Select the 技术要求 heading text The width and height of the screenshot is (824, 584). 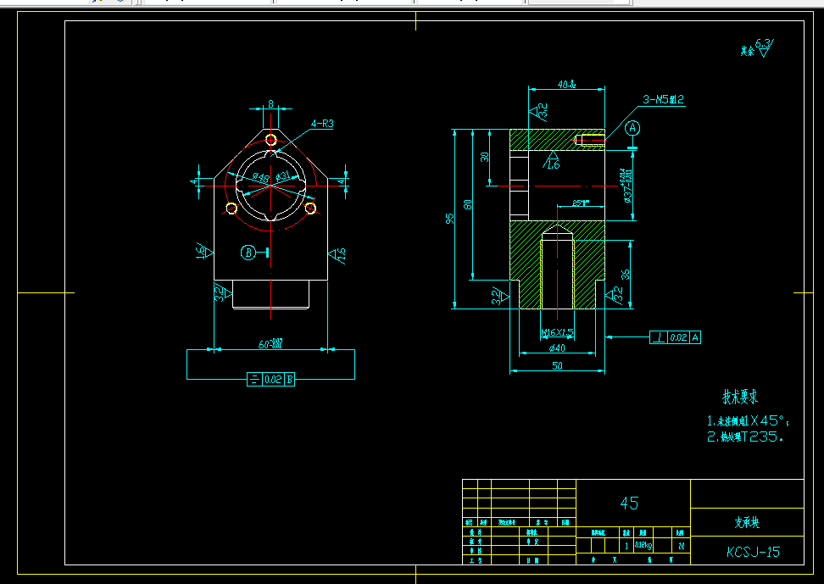(x=740, y=397)
